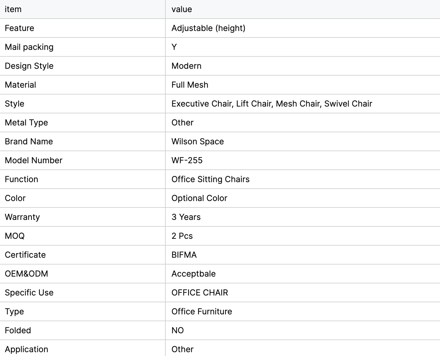Click the 'Executive Chair, Lift Chair' style value
Viewport: 440px width, 356px height.
point(271,104)
